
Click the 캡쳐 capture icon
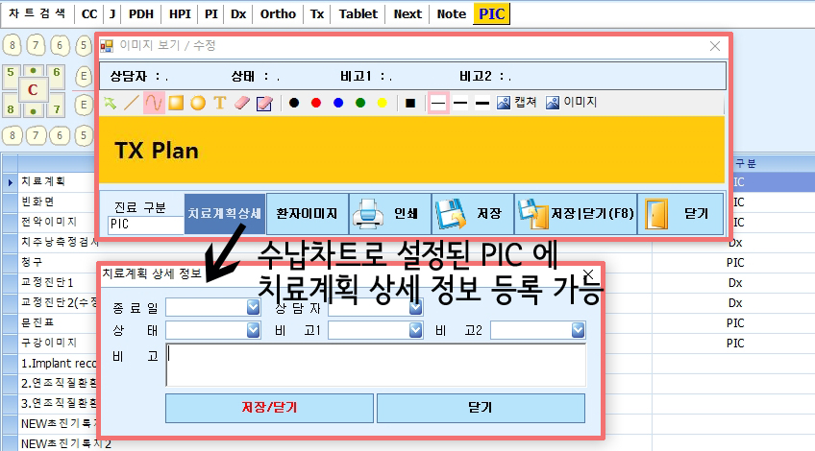tap(504, 103)
